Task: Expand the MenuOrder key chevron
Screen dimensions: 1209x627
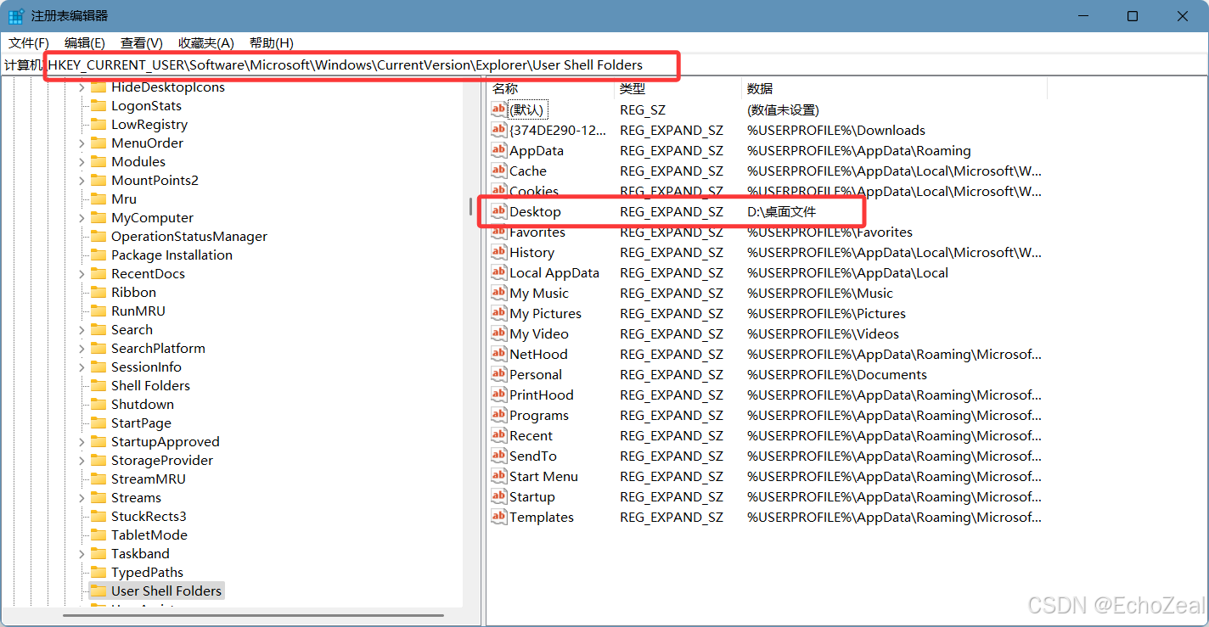Action: click(x=82, y=143)
